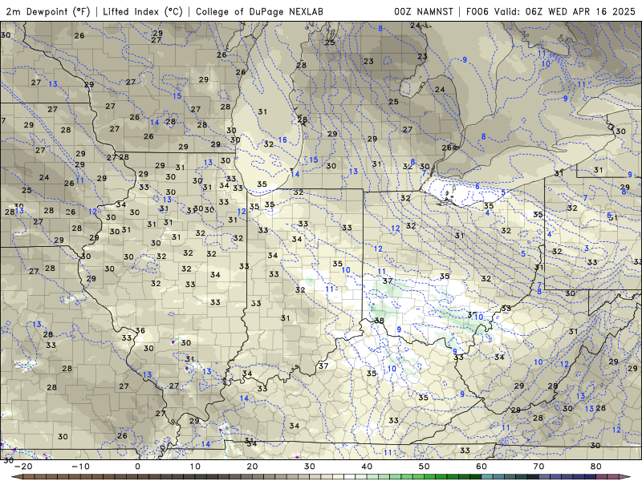
Task: Click the blue "16" lifted index contour label
Action: point(282,139)
